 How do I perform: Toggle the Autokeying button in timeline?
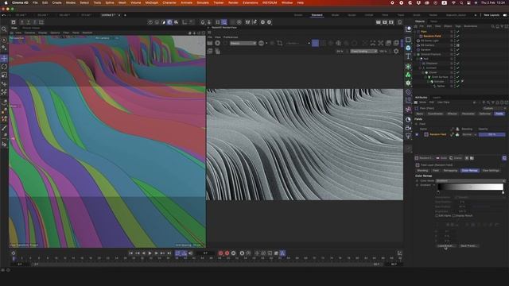pos(227,253)
